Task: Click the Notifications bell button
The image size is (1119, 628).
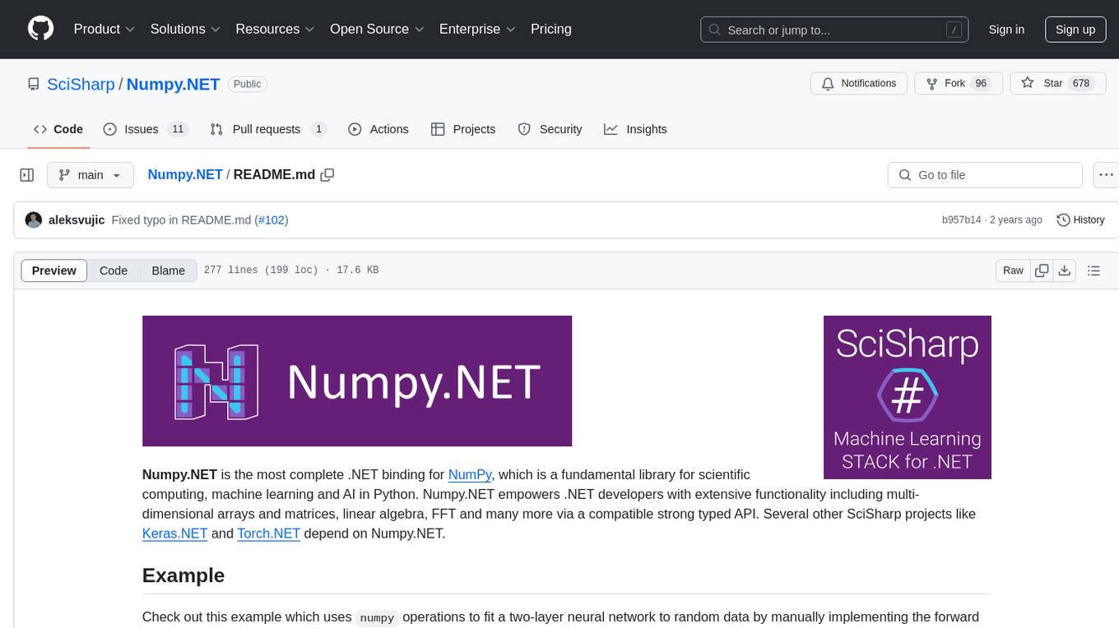Action: 859,83
